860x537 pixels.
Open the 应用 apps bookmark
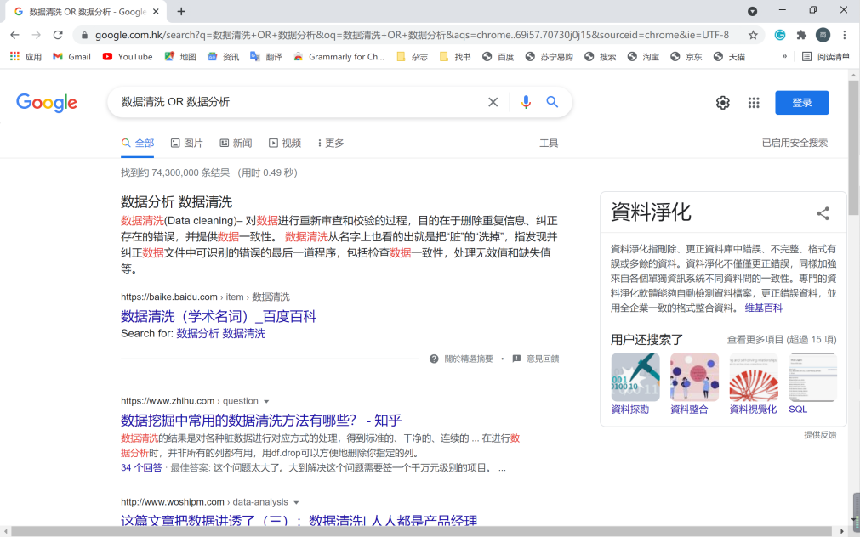(x=26, y=56)
